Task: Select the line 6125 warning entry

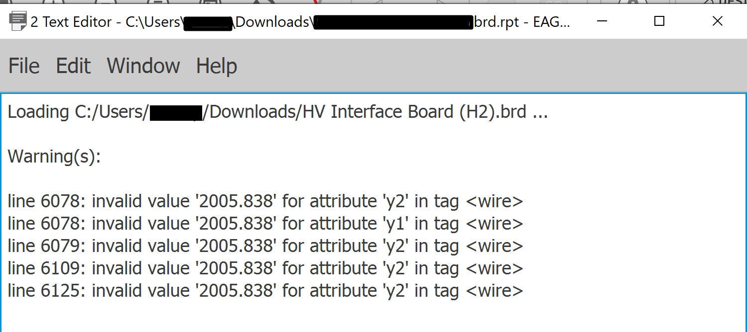Action: [265, 291]
